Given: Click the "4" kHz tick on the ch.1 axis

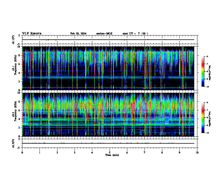Looking at the screenshot, I should tap(19, 73).
